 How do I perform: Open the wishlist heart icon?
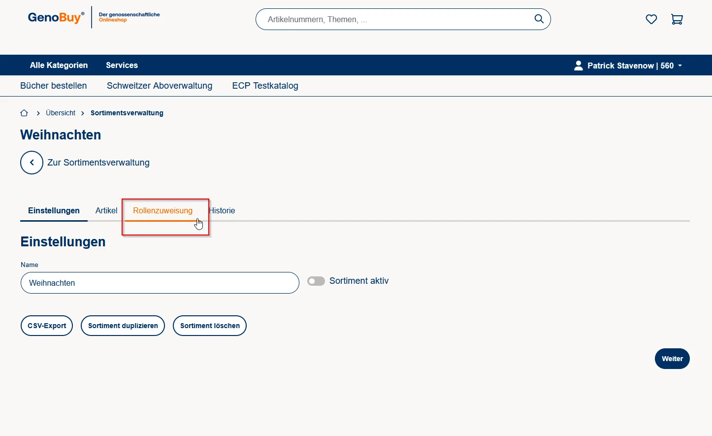coord(651,19)
